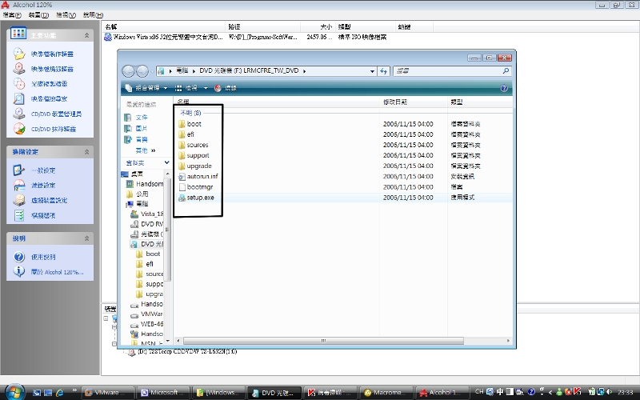Click the Burn button in Explorer toolbar
The height and width of the screenshot is (400, 640).
click(226, 88)
